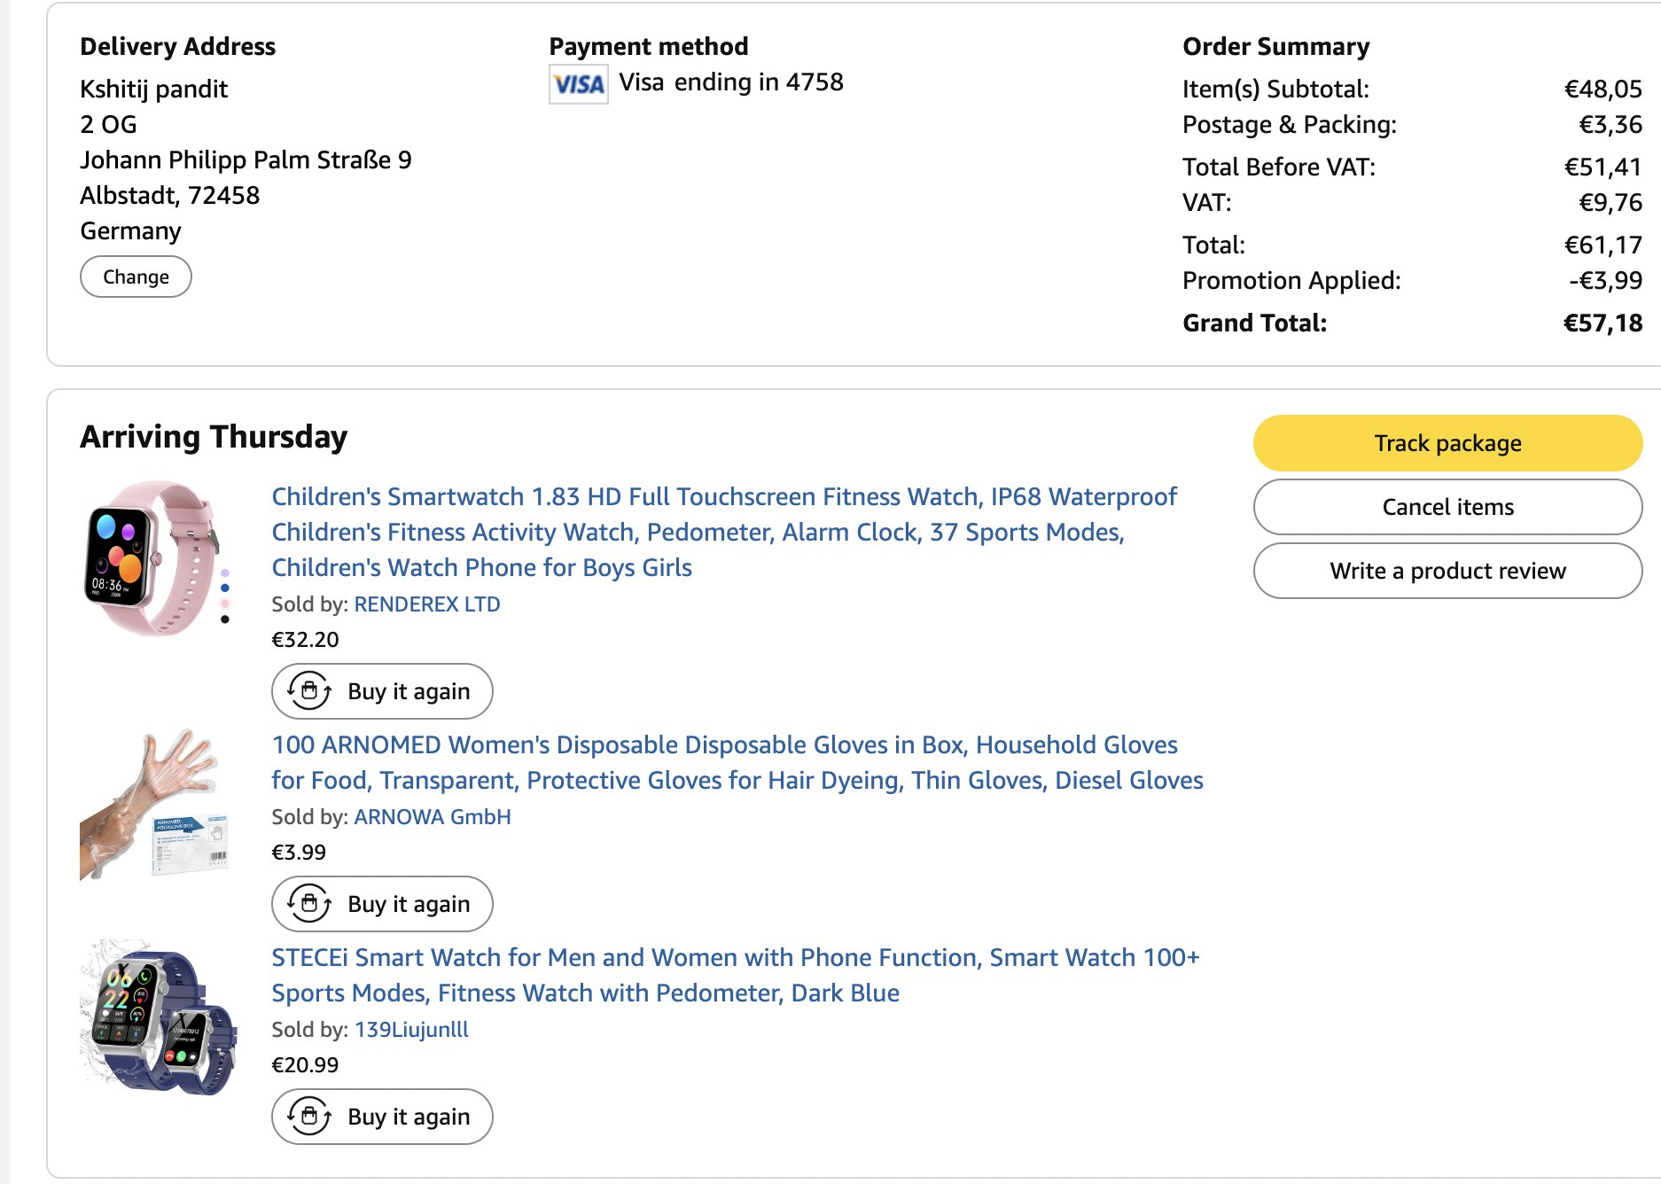
Task: Click reorder icon for ARNOMED gloves
Action: [x=309, y=903]
